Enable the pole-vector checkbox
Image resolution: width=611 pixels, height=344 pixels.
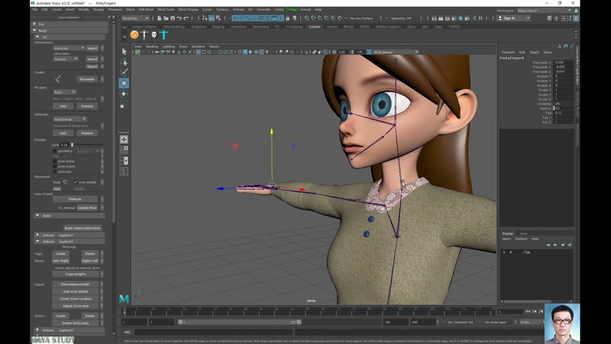pos(55,161)
